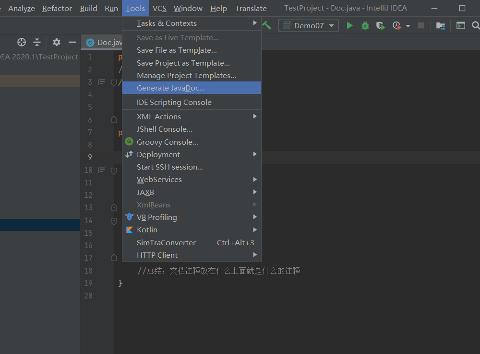
Task: Select SimTraConverter menu entry
Action: [x=192, y=242]
